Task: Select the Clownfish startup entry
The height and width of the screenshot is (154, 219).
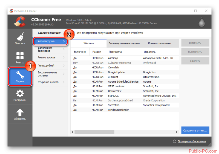Action: [x=125, y=68]
